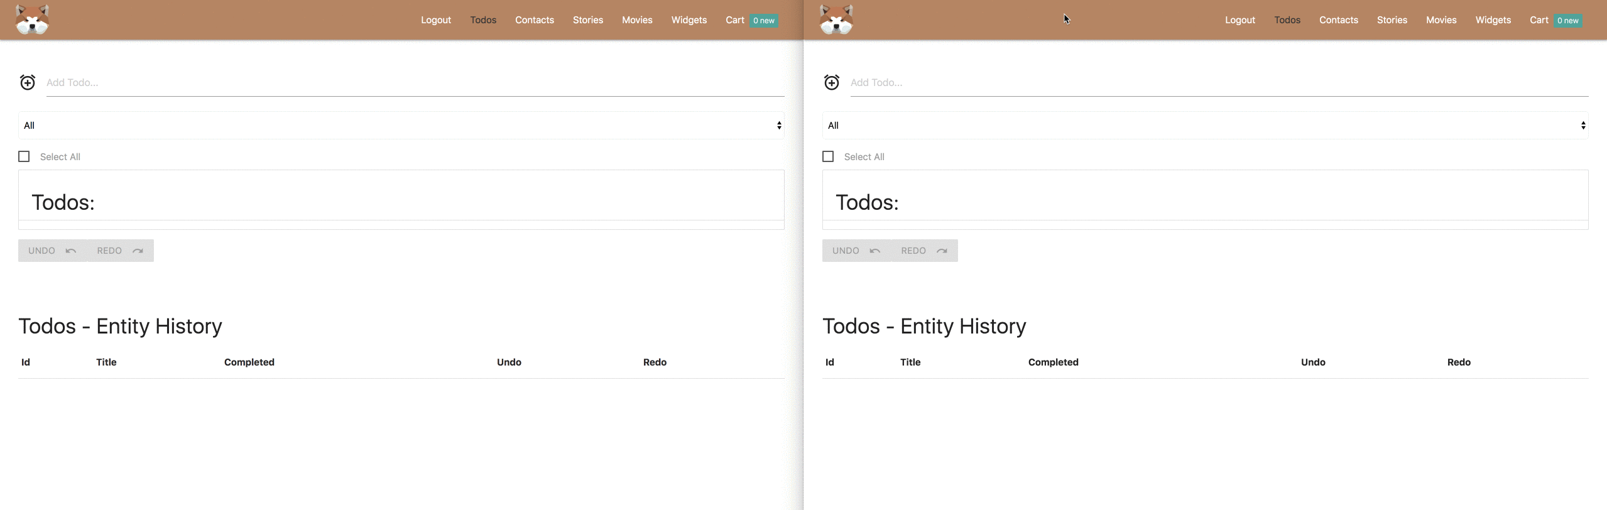Open the All filter dropdown in left window
This screenshot has width=1607, height=510.
tap(401, 126)
